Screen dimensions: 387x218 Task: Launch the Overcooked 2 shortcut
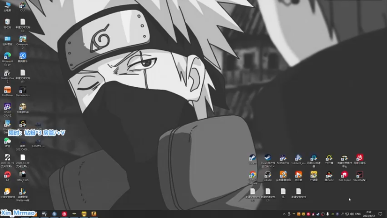[23, 42]
